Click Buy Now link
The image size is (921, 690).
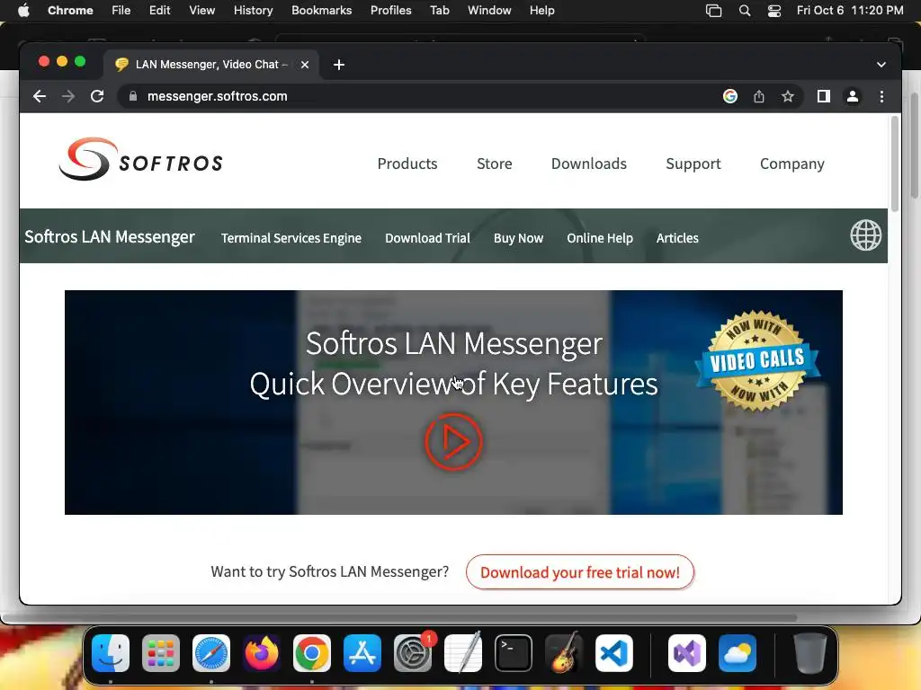point(518,238)
